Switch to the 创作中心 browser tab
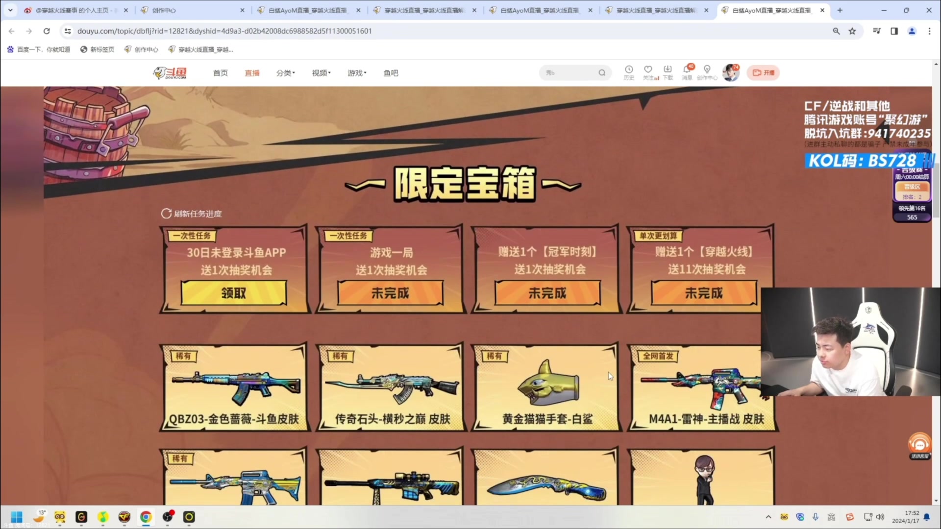Viewport: 941px width, 529px height. click(192, 10)
